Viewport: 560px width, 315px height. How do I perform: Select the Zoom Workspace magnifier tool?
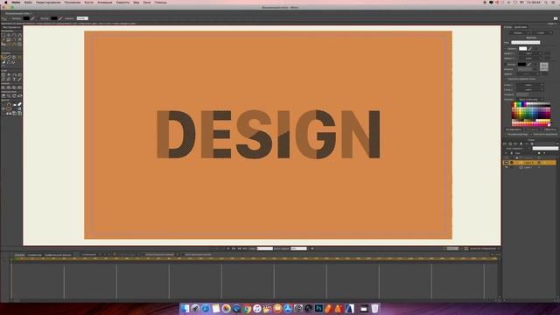pyautogui.click(x=9, y=96)
